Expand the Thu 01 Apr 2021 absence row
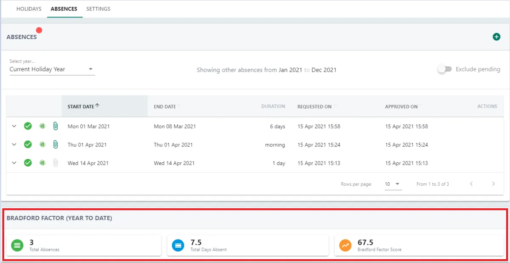510x263 pixels. pos(14,144)
